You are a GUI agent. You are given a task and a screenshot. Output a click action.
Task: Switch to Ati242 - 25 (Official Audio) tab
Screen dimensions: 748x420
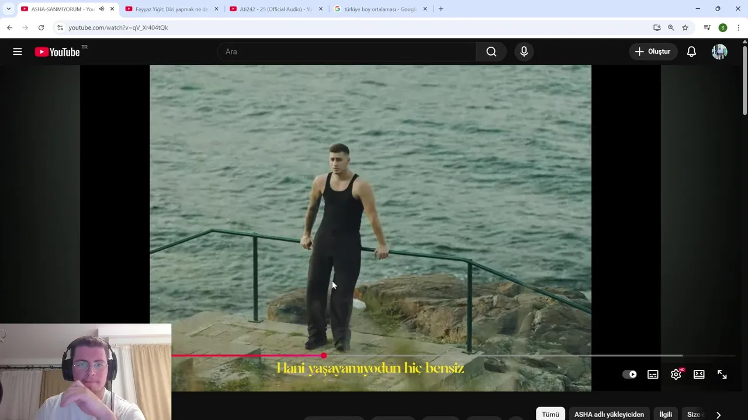click(276, 9)
